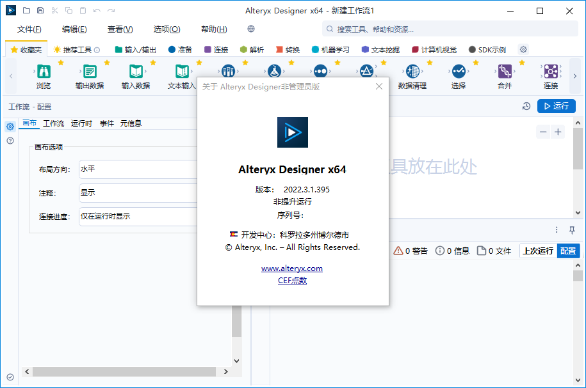This screenshot has width=586, height=388.
Task: Follow the www.alteryx.com link
Action: pos(292,268)
